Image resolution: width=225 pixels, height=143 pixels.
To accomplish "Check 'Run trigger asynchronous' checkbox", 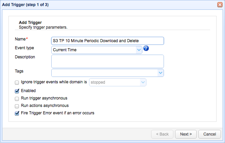I will pyautogui.click(x=17, y=99).
